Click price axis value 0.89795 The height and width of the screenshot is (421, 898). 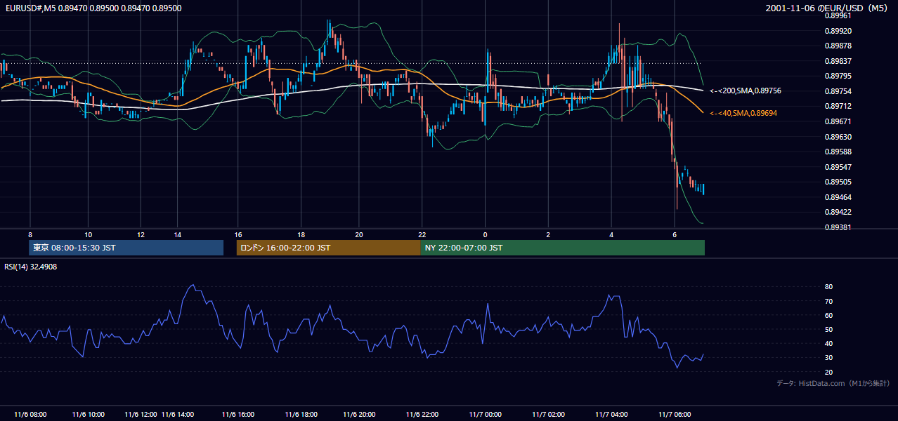pyautogui.click(x=838, y=76)
